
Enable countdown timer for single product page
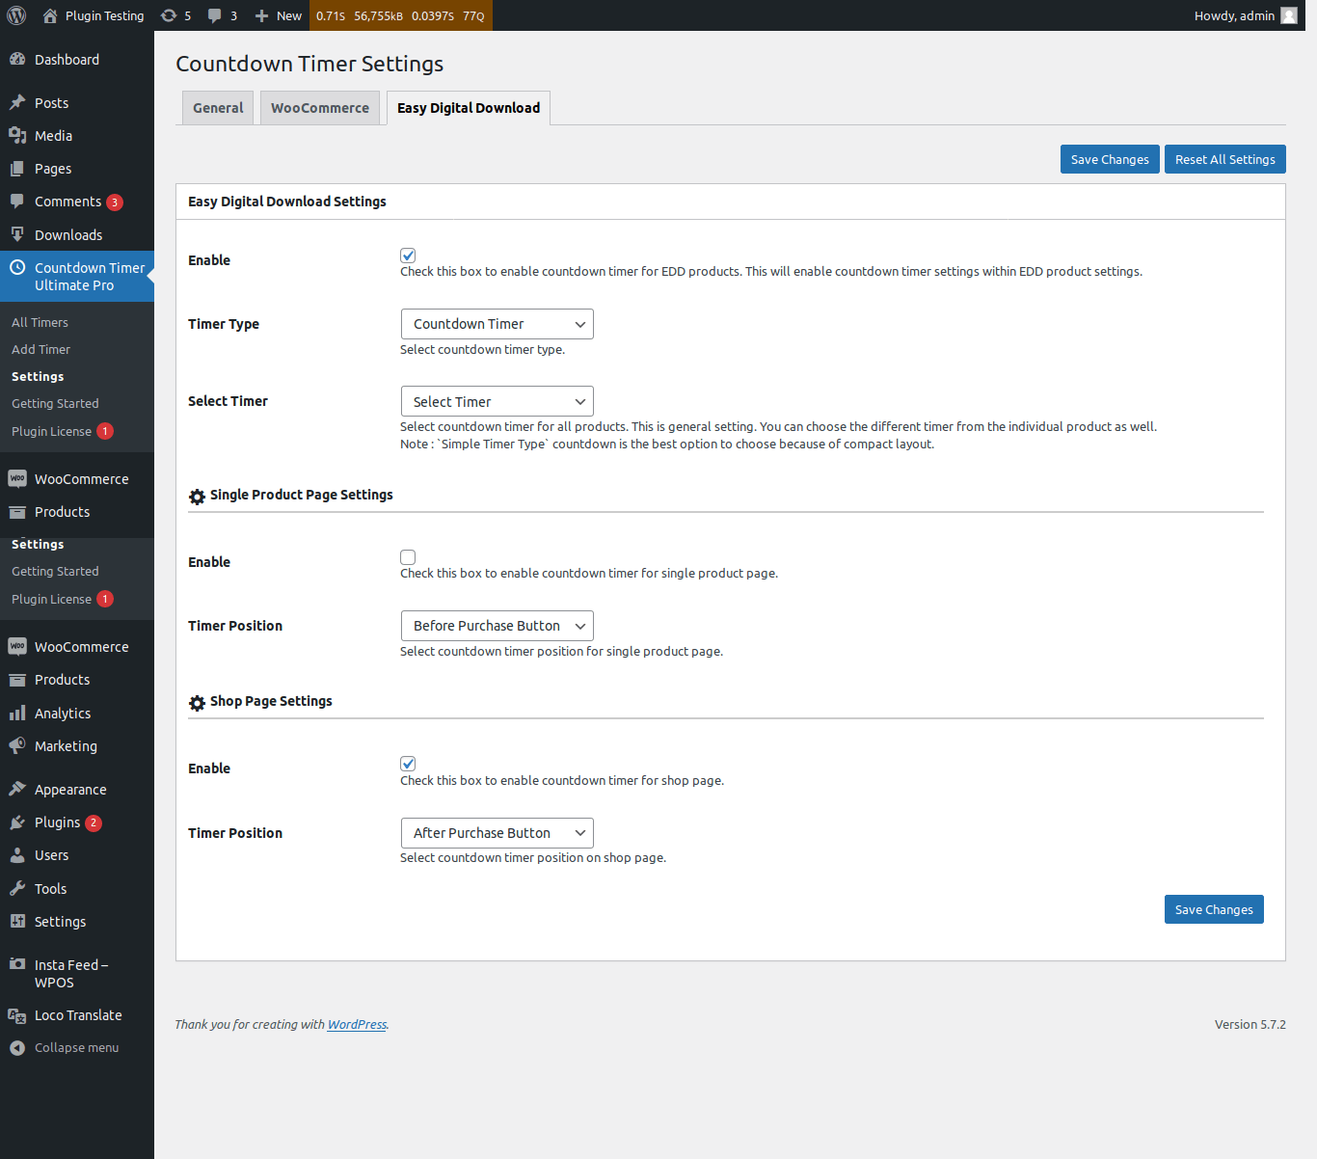click(408, 556)
